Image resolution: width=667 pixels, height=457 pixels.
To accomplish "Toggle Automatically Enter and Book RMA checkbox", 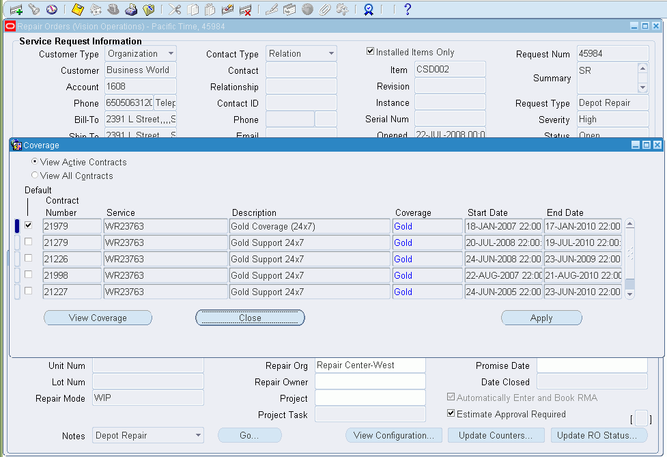I will pos(451,397).
